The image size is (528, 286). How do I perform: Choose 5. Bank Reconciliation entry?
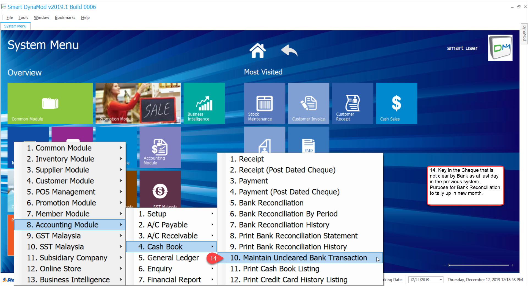click(300, 203)
